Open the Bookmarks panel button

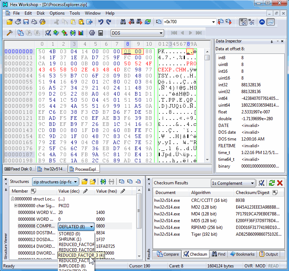242,254
